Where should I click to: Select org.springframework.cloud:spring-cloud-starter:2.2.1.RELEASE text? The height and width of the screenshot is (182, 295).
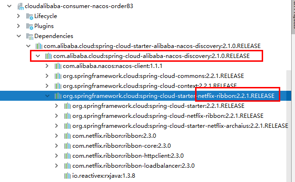158,106
